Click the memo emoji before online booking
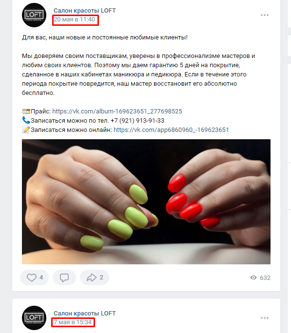 coord(26,130)
